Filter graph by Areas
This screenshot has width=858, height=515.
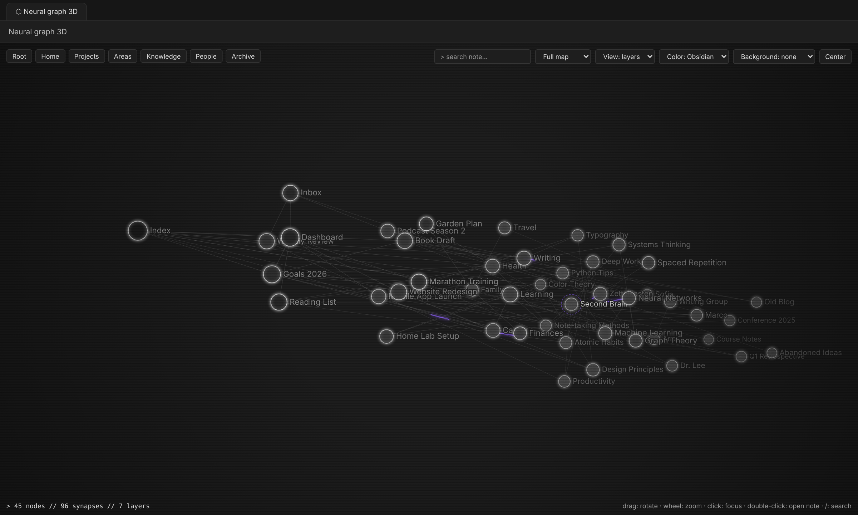point(123,56)
